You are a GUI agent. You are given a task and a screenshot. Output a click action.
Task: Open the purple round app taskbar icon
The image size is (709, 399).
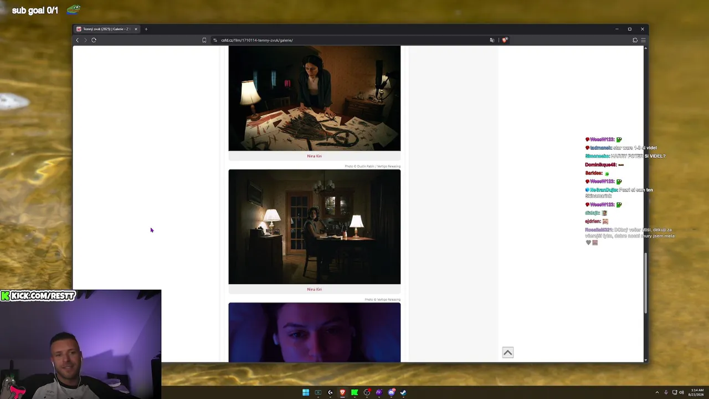[379, 392]
